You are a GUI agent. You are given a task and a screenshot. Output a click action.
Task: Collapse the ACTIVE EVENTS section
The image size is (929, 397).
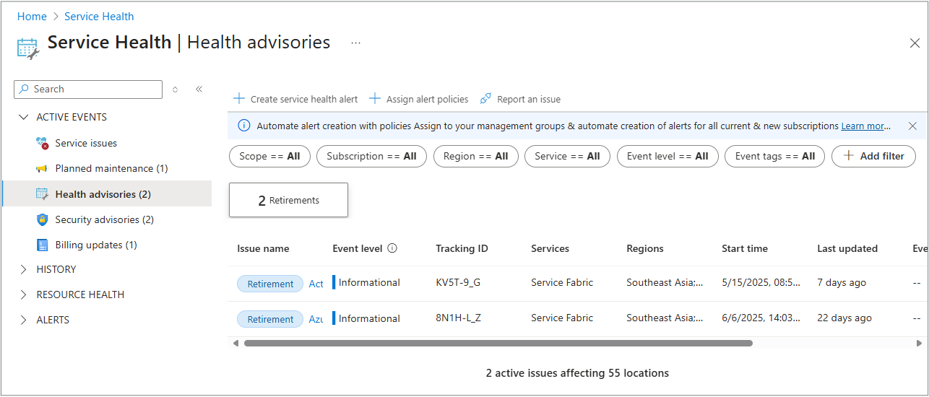pyautogui.click(x=23, y=117)
